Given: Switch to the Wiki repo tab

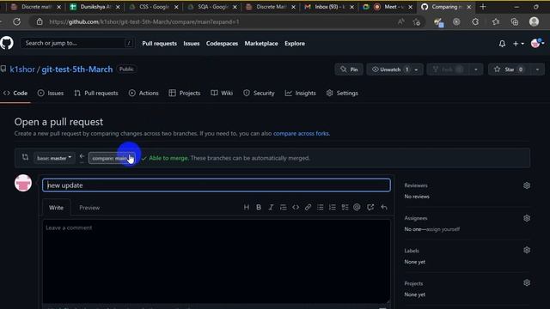Looking at the screenshot, I should coord(222,94).
